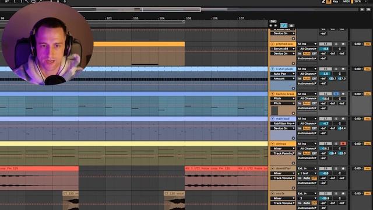Viewport: 373px width, 210px height.
Task: Solo the pitched saw track
Action: 336,44
